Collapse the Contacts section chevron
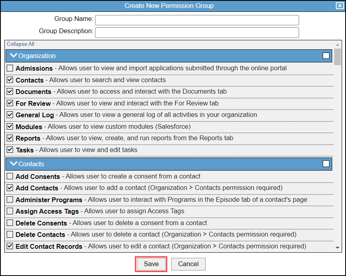The image size is (346, 276). point(14,163)
